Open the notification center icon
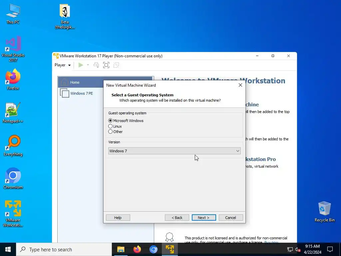The width and height of the screenshot is (341, 256). (330, 249)
